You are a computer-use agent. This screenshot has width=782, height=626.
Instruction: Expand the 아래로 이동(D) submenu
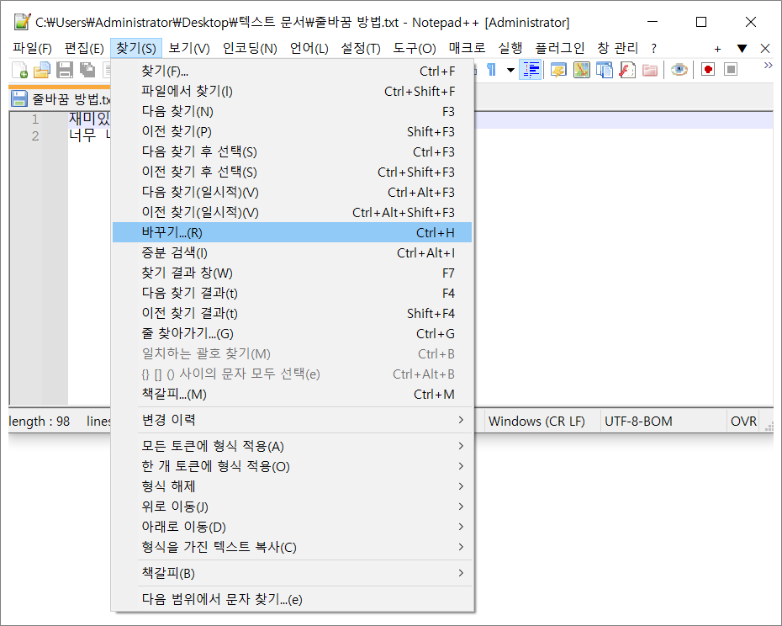pyautogui.click(x=293, y=527)
